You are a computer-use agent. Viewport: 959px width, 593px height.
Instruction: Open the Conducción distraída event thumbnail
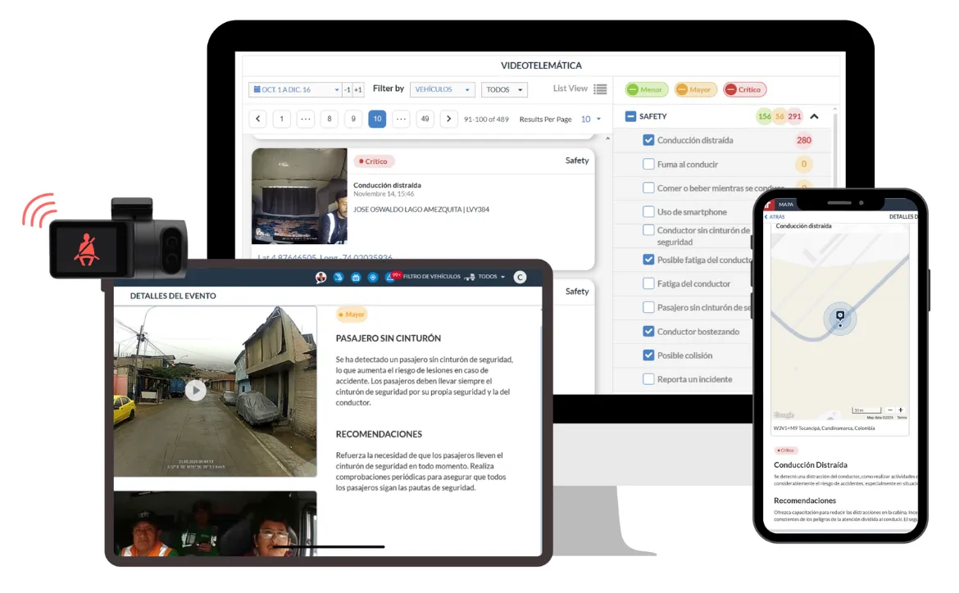299,196
